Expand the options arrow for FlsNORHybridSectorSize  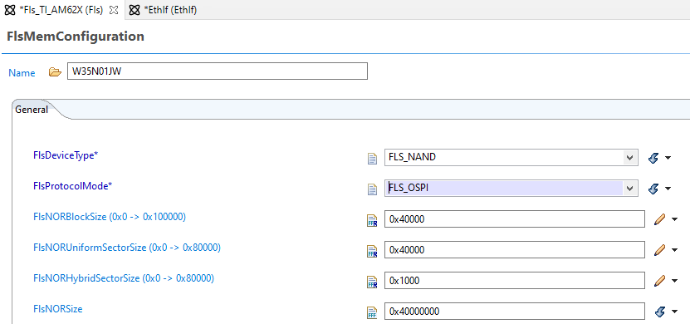point(674,281)
